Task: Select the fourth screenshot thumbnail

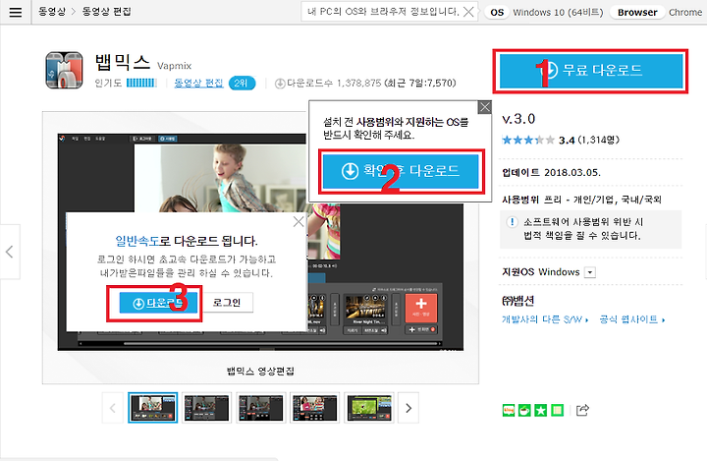Action: pyautogui.click(x=315, y=408)
